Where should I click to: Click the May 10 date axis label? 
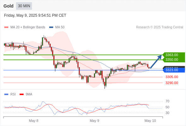click(x=150, y=121)
